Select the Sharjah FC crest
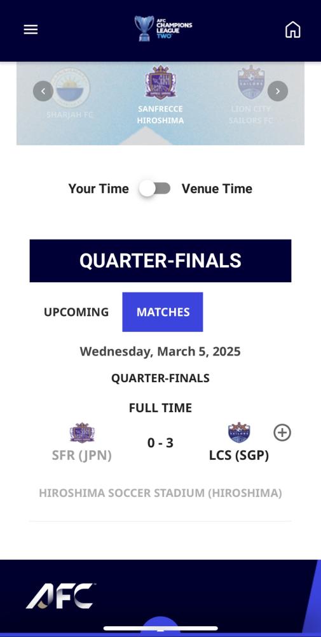 point(71,87)
